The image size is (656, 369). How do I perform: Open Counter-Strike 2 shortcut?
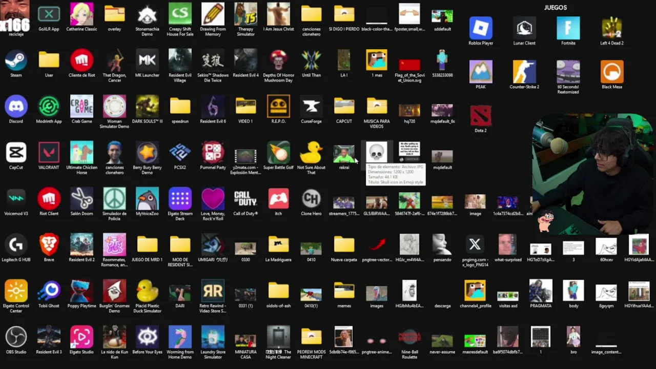(x=524, y=72)
